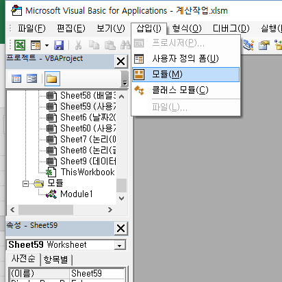
Task: Open the 파일(F) menu
Action: click(x=31, y=29)
